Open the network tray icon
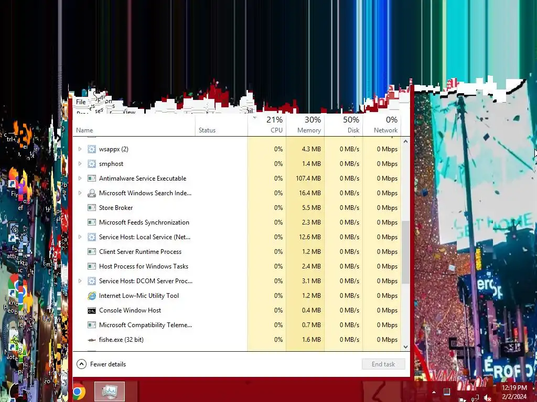 475,398
